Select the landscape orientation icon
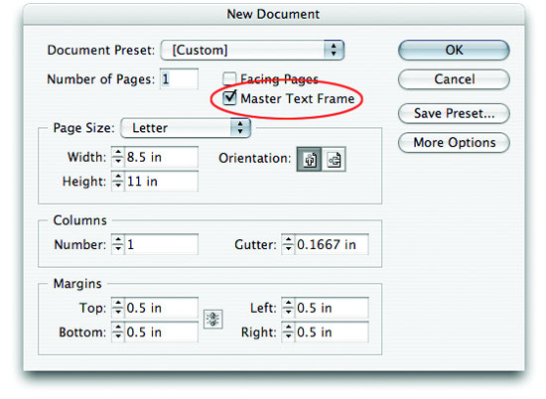Viewport: 546px width, 399px height. (334, 160)
